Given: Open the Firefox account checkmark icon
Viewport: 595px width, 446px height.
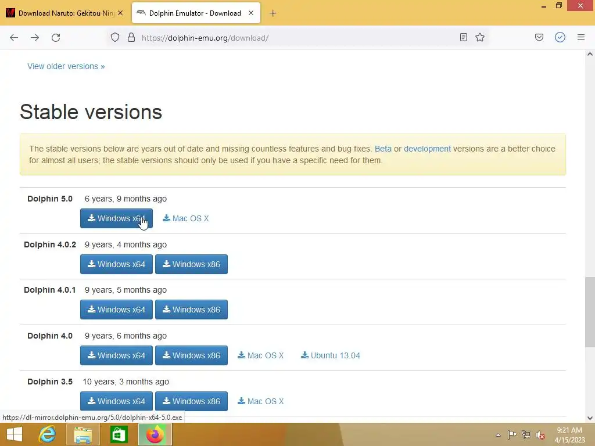Looking at the screenshot, I should click(560, 37).
